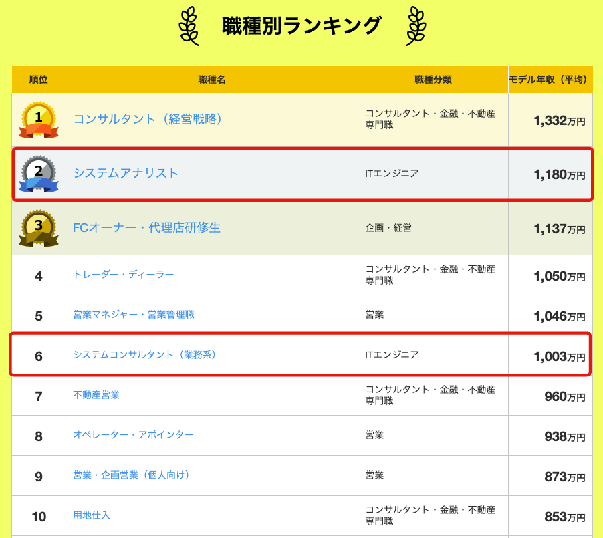Image resolution: width=603 pixels, height=538 pixels.
Task: Click rank number 4
Action: click(x=39, y=276)
